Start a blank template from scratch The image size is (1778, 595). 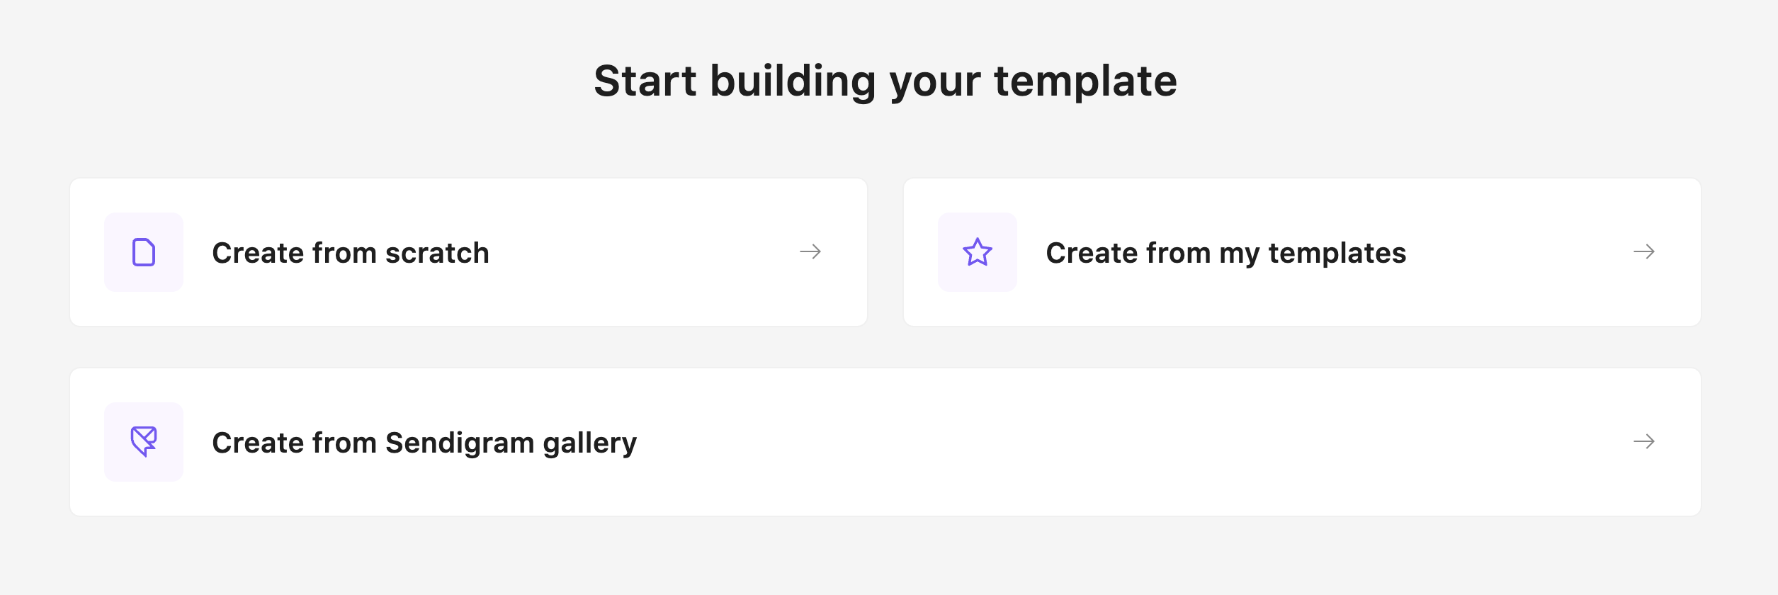[x=468, y=252]
